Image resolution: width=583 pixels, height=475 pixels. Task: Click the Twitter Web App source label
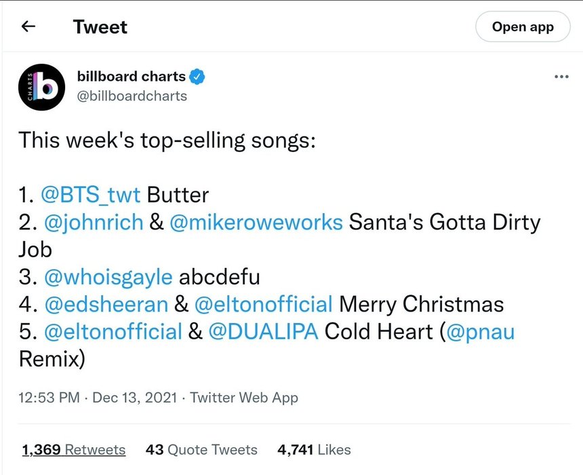pyautogui.click(x=244, y=398)
